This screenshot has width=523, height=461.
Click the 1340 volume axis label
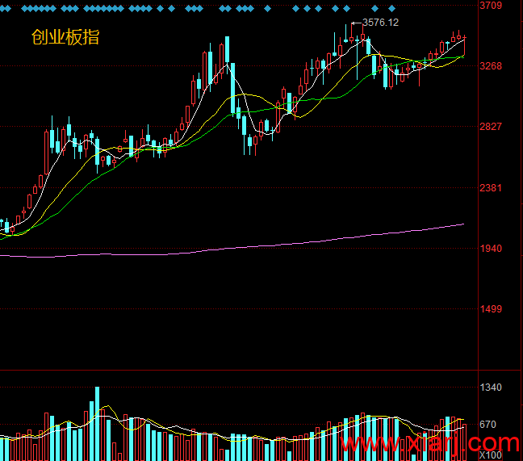(491, 388)
